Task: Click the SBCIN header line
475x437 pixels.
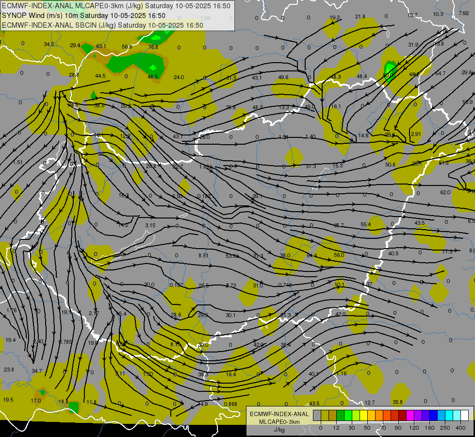Action: (x=102, y=25)
